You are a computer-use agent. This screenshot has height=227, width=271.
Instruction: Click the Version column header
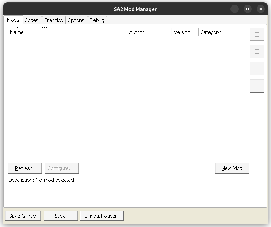coord(185,32)
